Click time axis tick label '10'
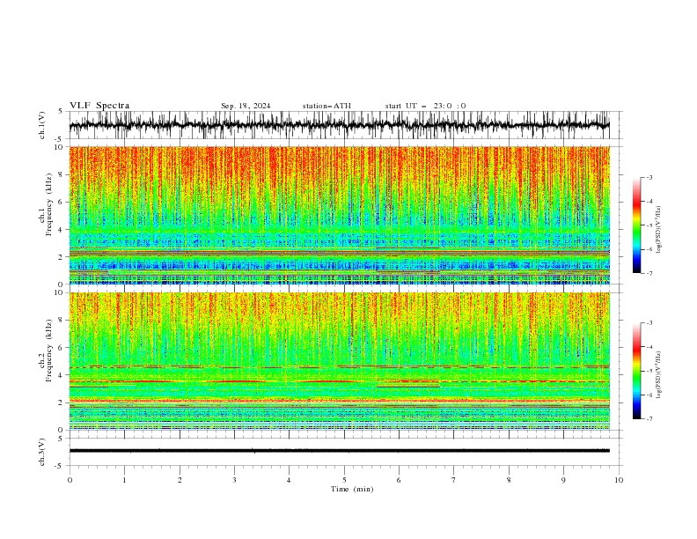Viewport: 697px width, 539px height. coord(619,480)
